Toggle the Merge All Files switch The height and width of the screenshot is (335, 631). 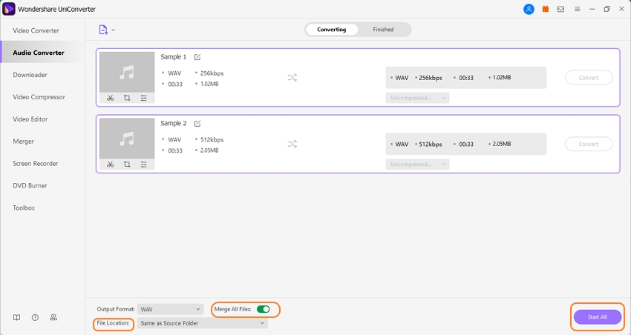(x=263, y=309)
